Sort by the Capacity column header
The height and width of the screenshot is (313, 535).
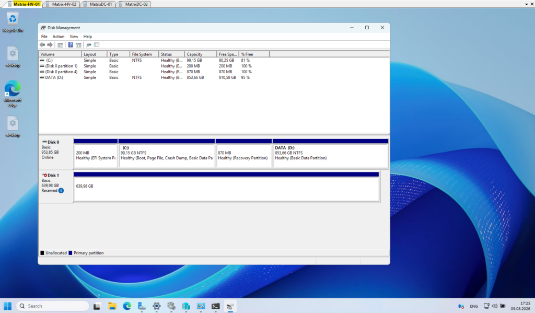201,54
